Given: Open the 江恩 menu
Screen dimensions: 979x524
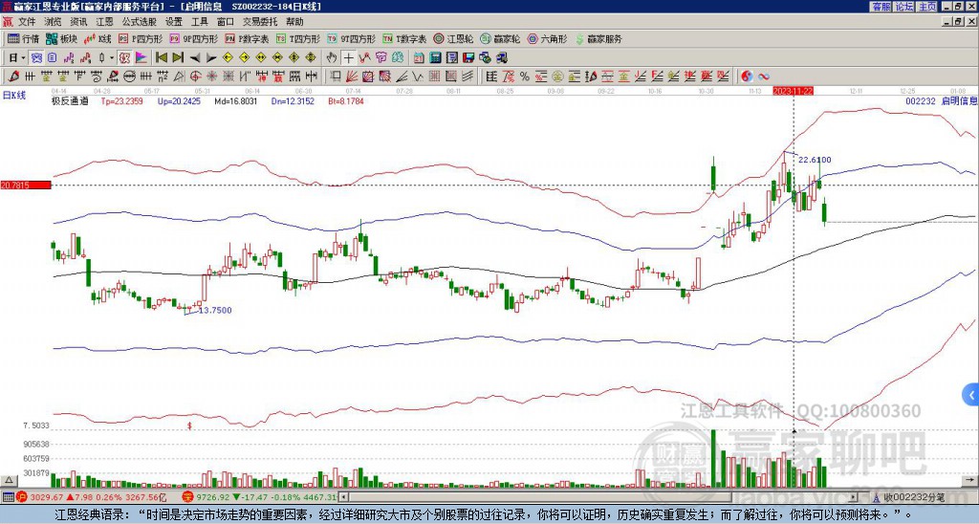Looking at the screenshot, I should click(104, 22).
